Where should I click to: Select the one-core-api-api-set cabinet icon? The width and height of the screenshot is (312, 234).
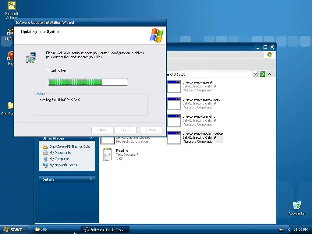point(174,86)
